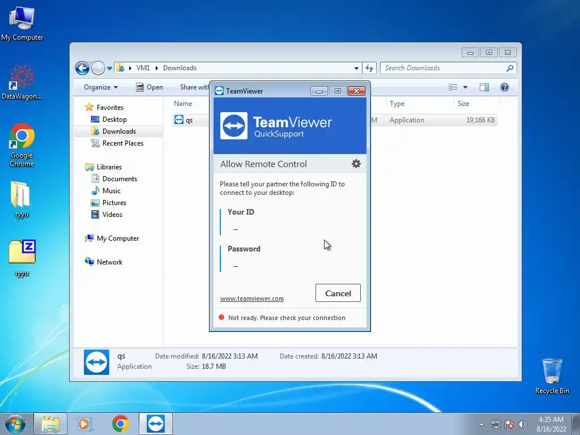Viewport: 580px width, 435px height.
Task: Open Explorer help icon
Action: click(505, 87)
